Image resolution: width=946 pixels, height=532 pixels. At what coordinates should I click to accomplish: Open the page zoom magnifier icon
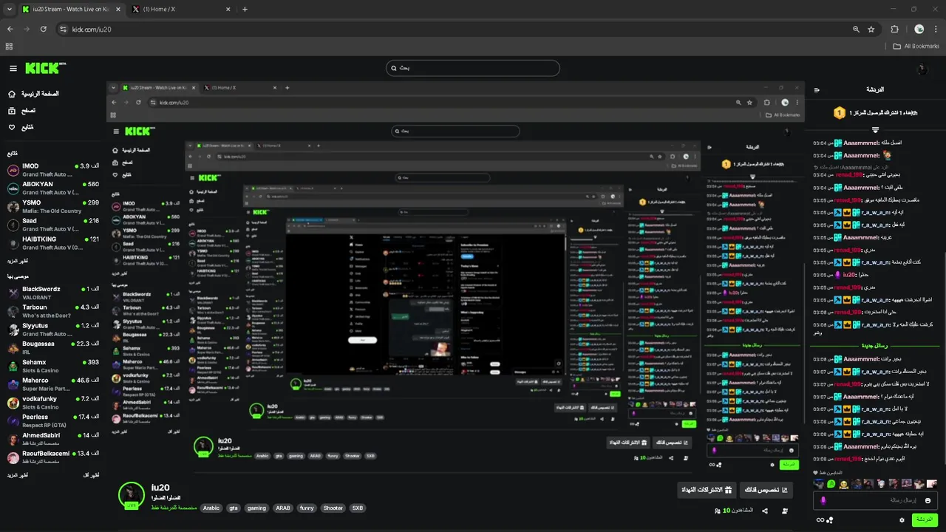point(856,30)
